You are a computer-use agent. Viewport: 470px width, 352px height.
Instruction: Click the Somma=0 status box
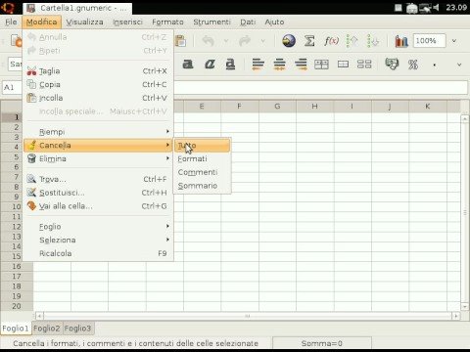click(x=322, y=343)
